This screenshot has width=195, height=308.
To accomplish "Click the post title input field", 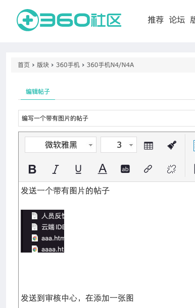I will click(x=107, y=118).
